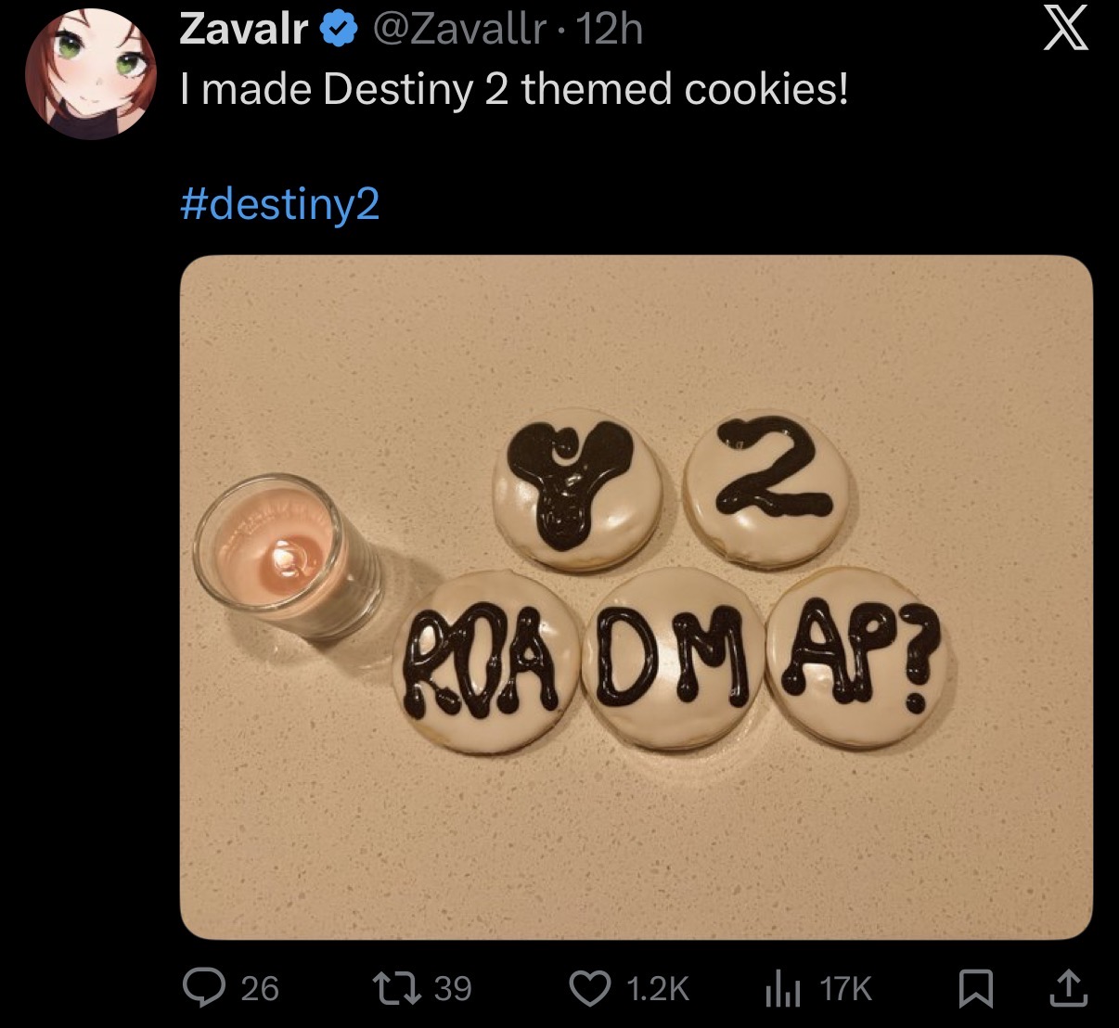Click the 17K views count
The width and height of the screenshot is (1119, 1028).
point(845,989)
